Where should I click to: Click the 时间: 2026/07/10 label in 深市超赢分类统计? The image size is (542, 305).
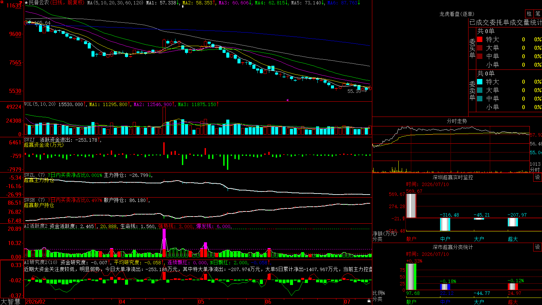[x=428, y=254]
